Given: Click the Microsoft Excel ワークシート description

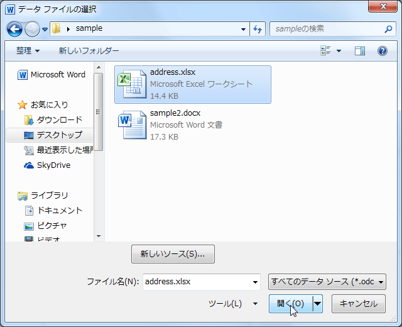Looking at the screenshot, I should [201, 84].
